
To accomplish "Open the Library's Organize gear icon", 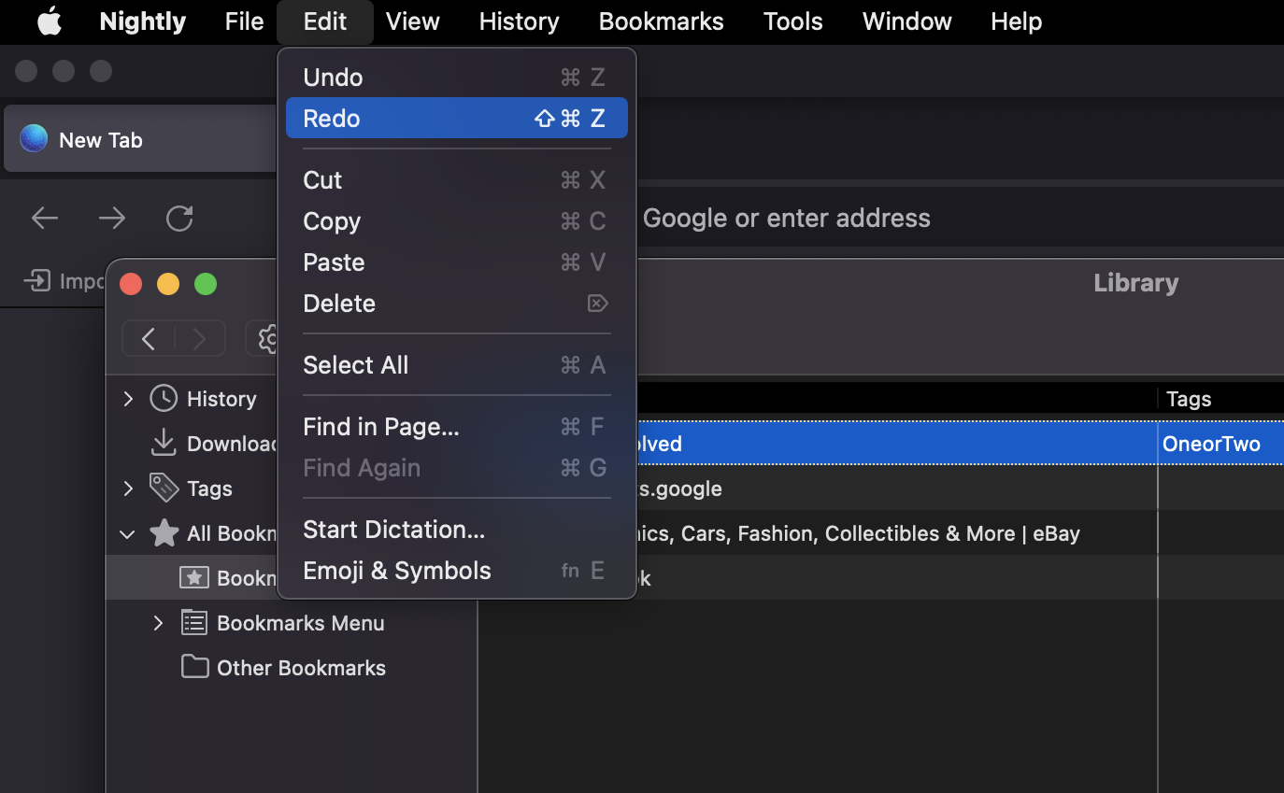I will pos(266,338).
